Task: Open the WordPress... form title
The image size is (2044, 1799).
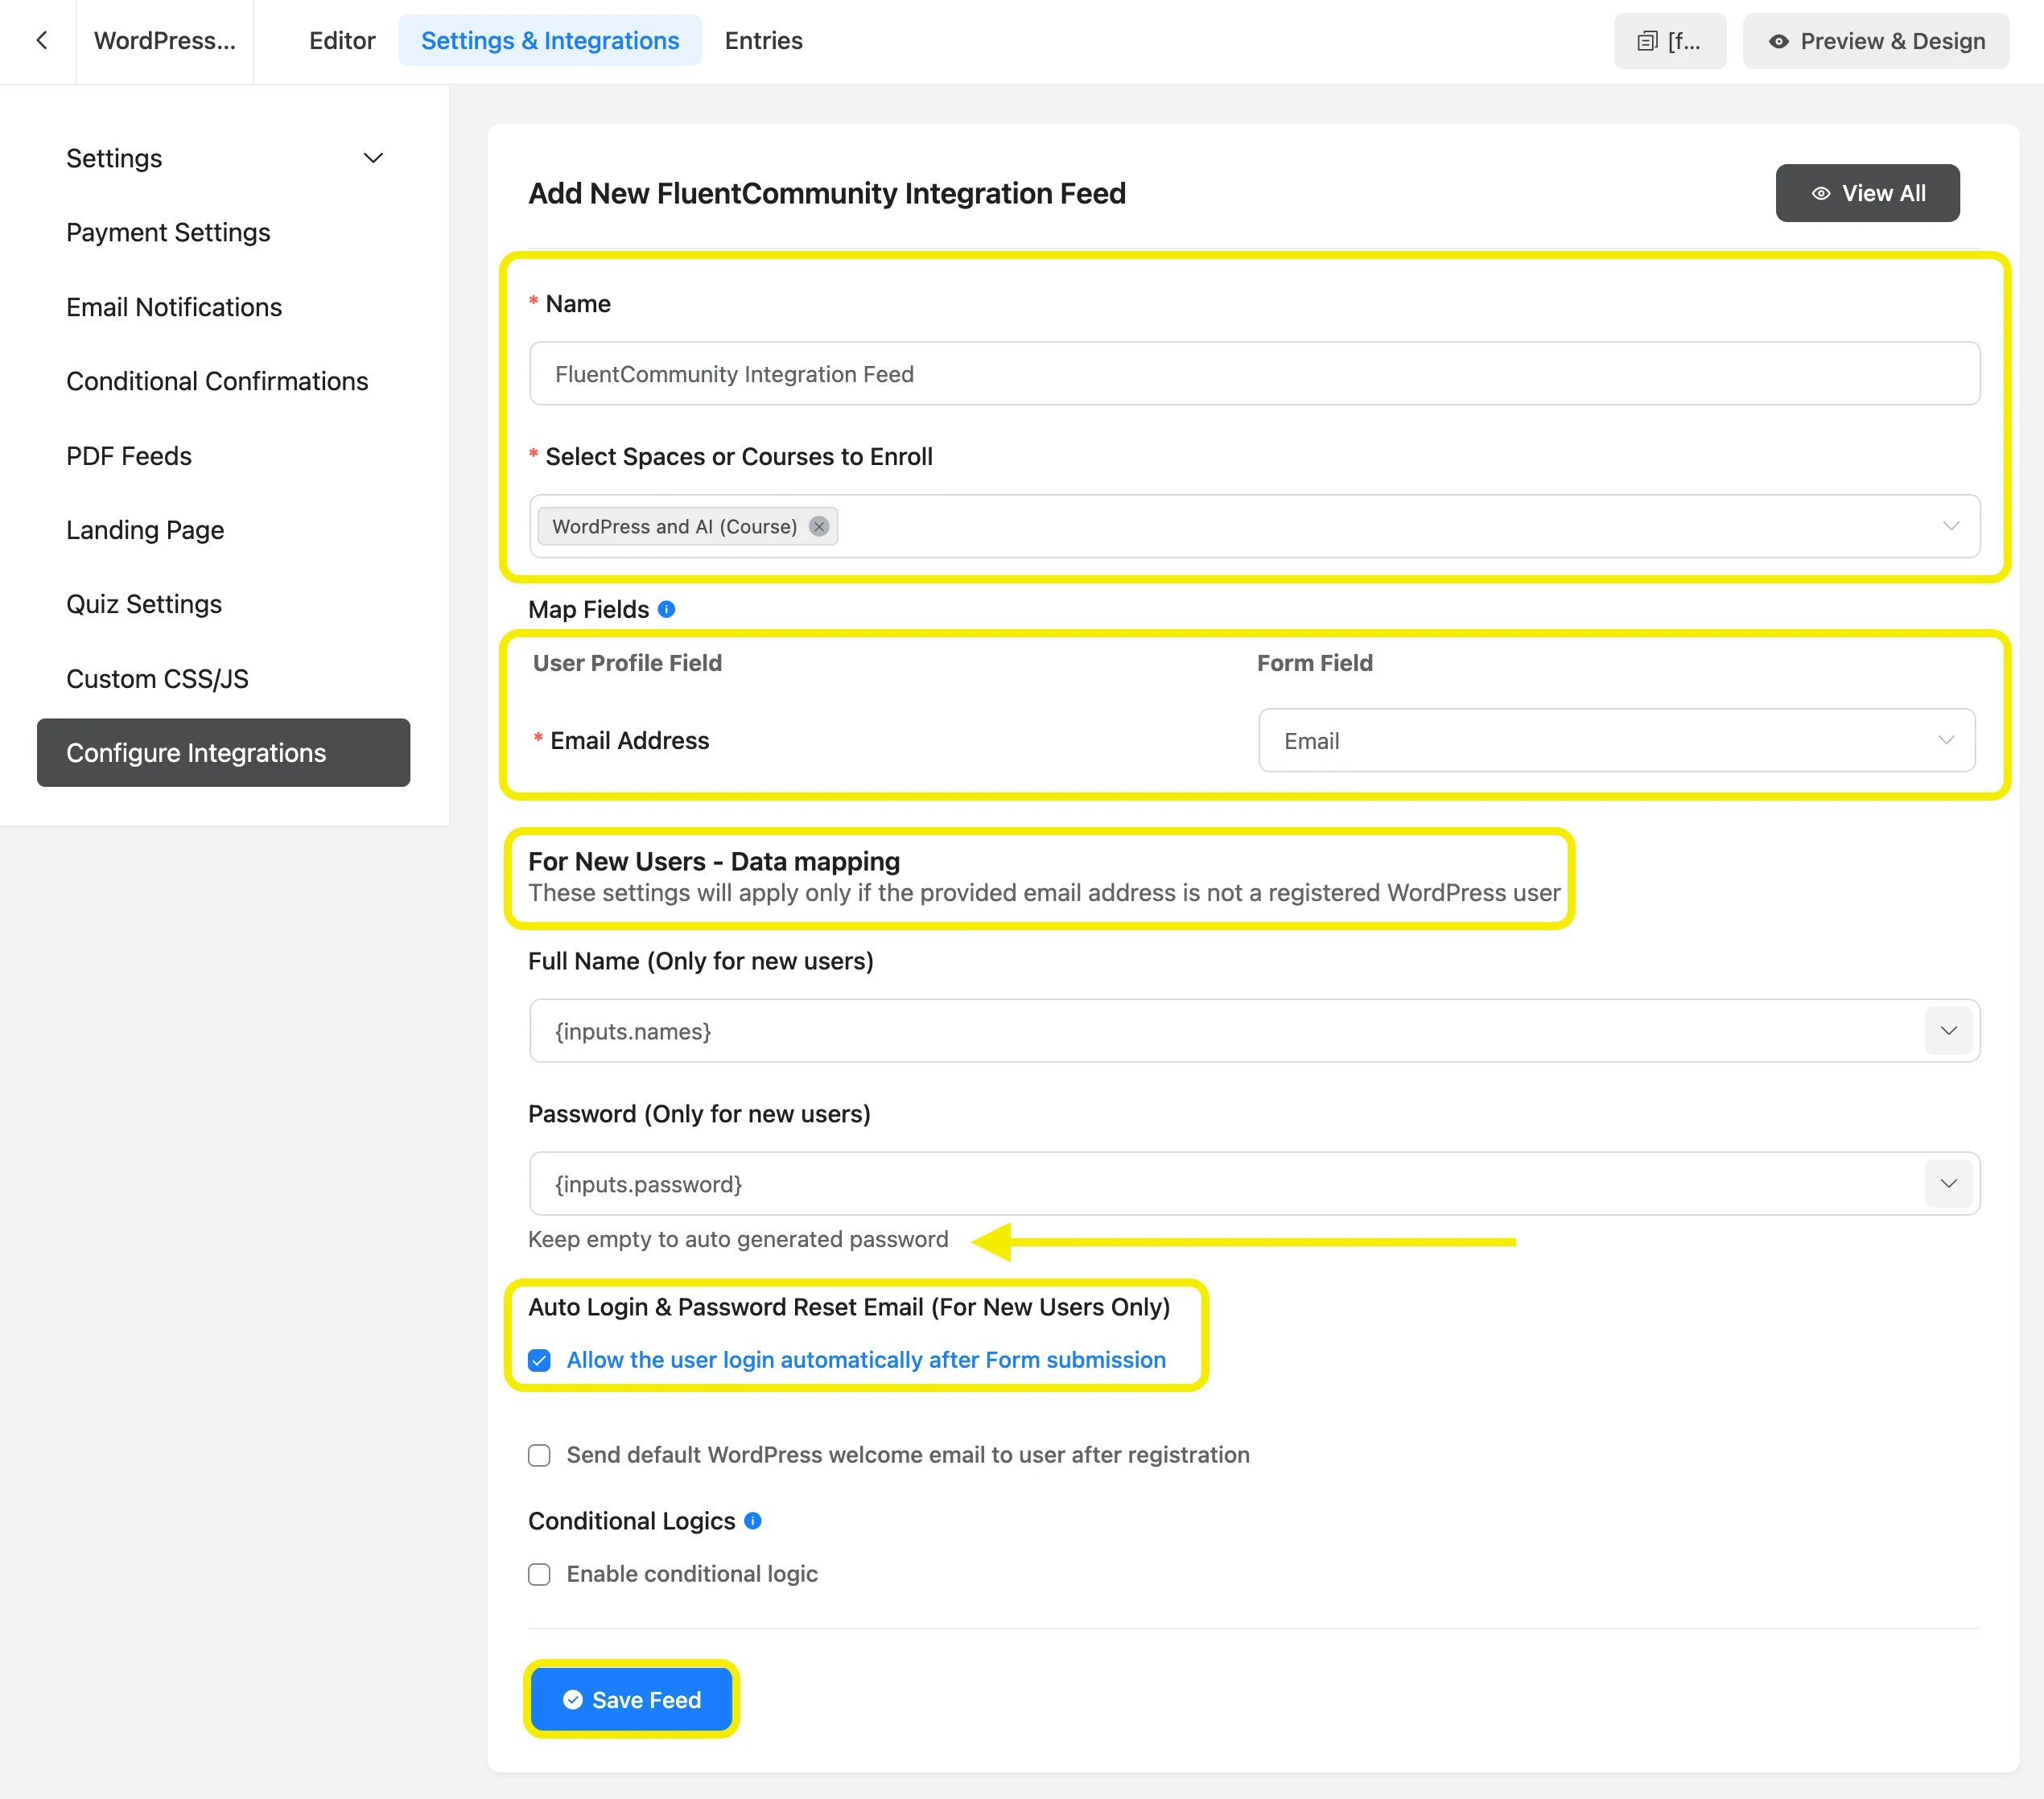Action: (165, 41)
